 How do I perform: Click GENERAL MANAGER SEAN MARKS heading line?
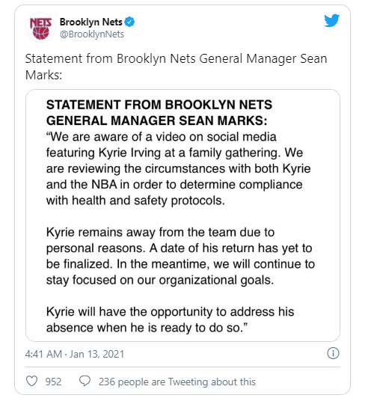point(157,120)
